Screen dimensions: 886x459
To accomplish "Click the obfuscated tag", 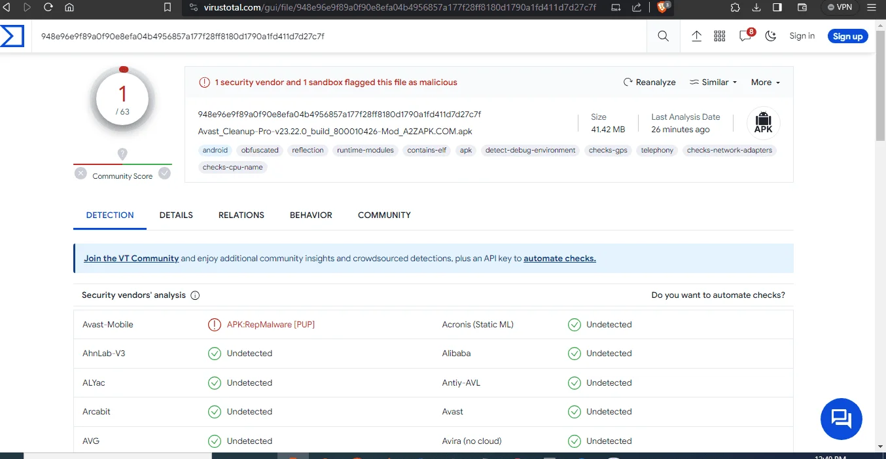I will click(x=260, y=151).
